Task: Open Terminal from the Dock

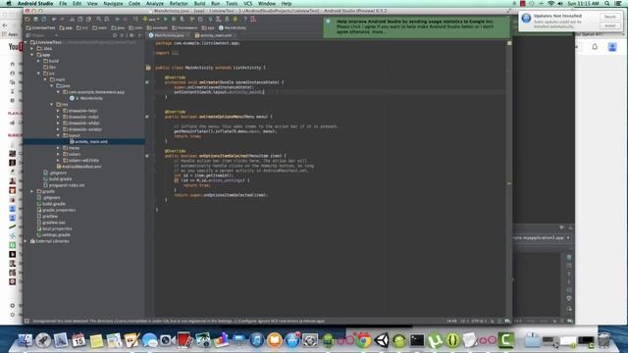Action: click(417, 340)
